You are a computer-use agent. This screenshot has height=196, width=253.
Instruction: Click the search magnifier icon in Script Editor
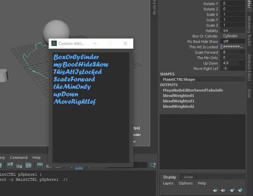pos(153,165)
